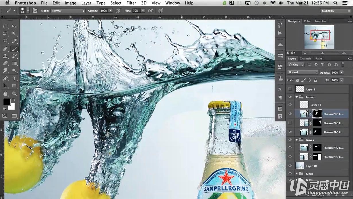This screenshot has height=199, width=353.
Task: Filter layers by pixel layer icon
Action: [310, 65]
